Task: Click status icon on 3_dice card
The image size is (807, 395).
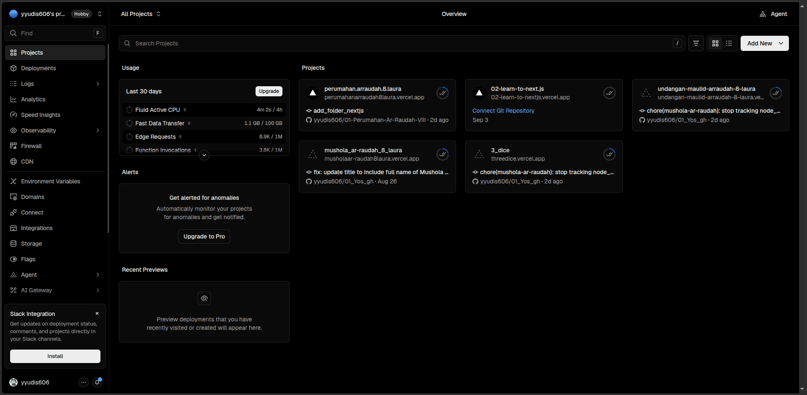Action: [x=609, y=154]
